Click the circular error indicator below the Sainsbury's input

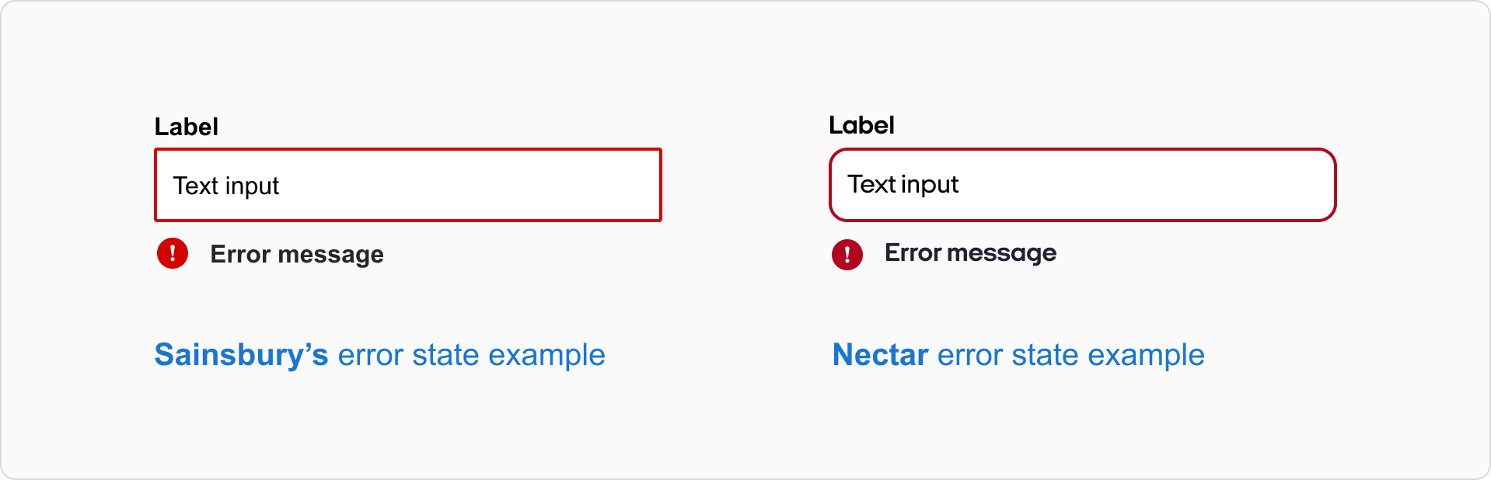[x=173, y=253]
